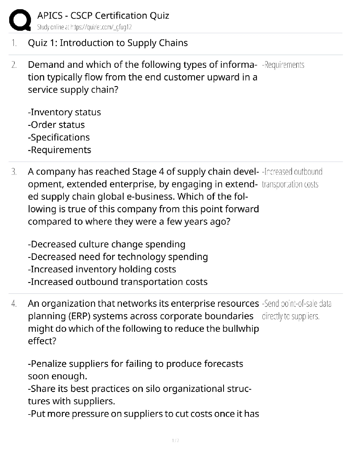Click the Requirements answer in the right column
The image size is (351, 455).
[x=283, y=65]
